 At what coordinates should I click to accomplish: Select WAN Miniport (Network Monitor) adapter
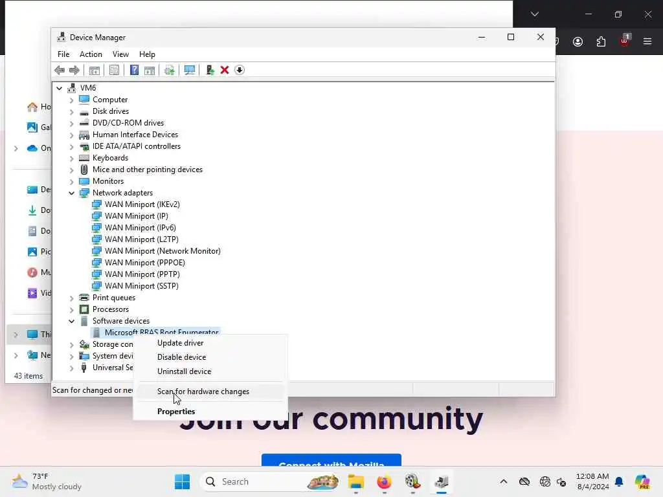click(x=163, y=251)
